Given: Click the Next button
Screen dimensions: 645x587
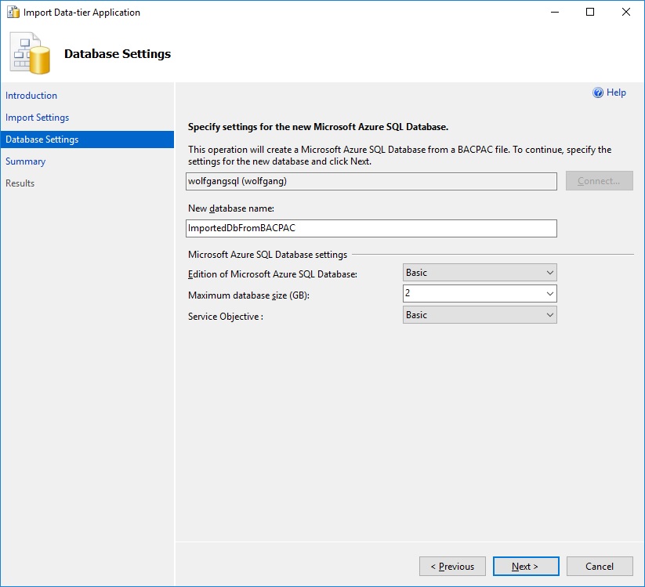Looking at the screenshot, I should pyautogui.click(x=525, y=566).
